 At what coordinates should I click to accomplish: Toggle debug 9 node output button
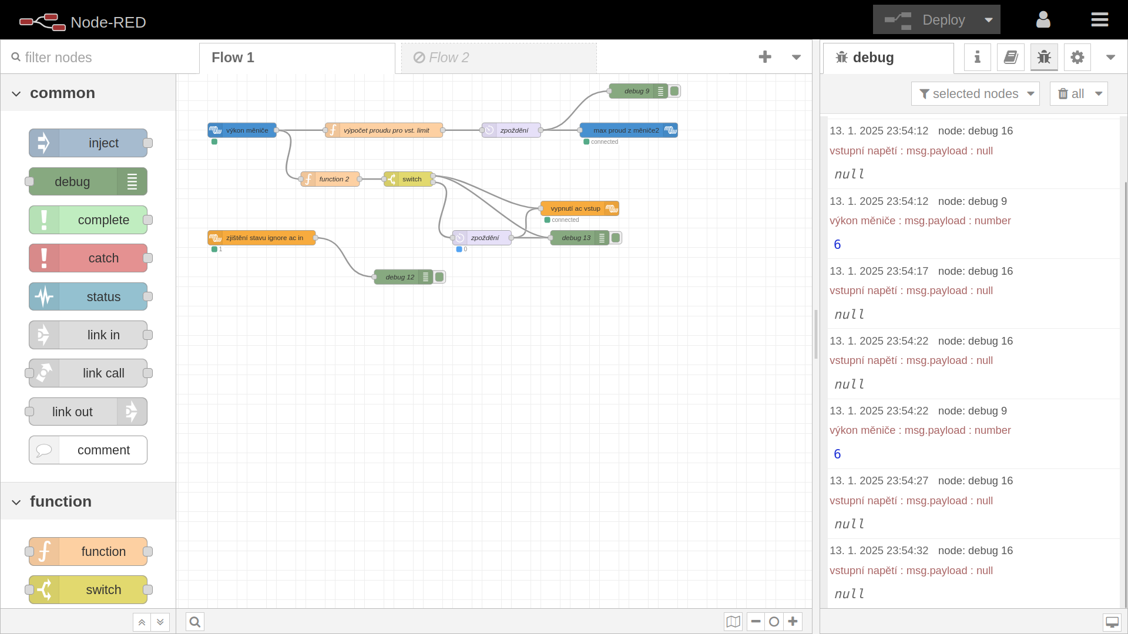(675, 91)
